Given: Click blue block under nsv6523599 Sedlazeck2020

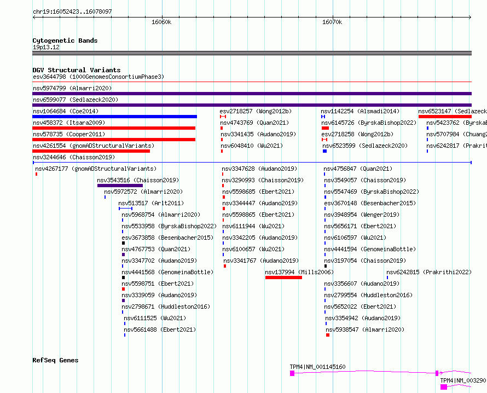Looking at the screenshot, I should point(324,151).
